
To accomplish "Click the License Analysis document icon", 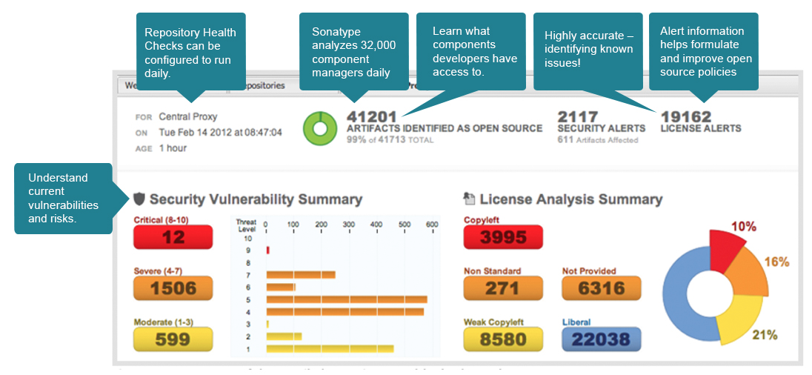I will pos(469,199).
